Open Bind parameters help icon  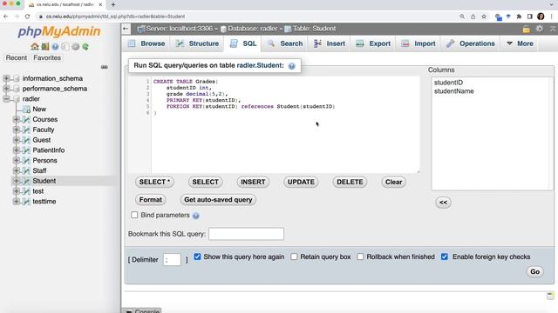195,216
